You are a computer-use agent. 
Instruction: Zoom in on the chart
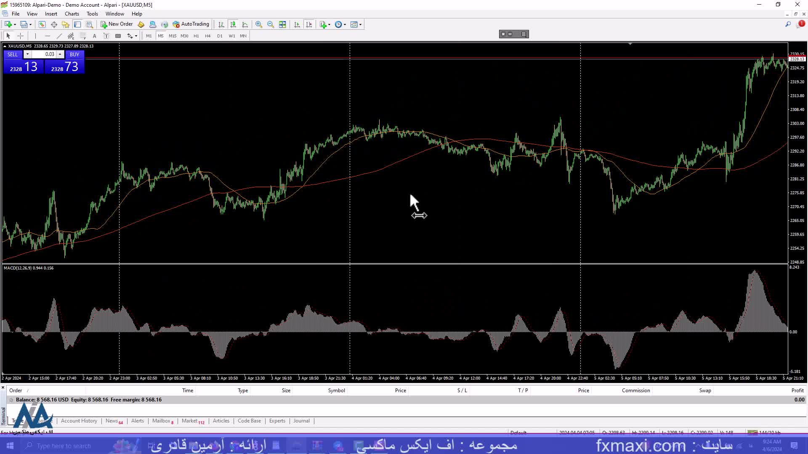pos(258,24)
